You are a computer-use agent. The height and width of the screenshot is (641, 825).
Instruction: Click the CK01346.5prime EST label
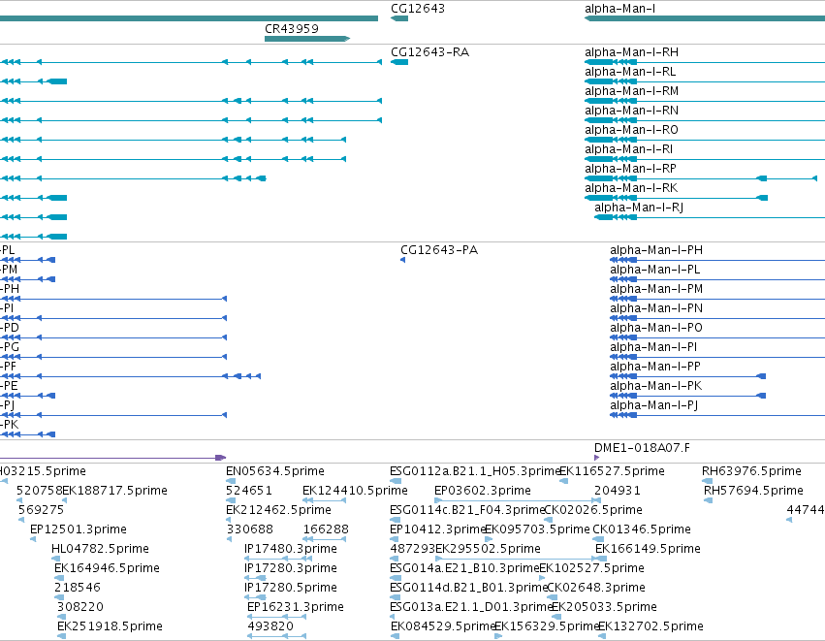tap(642, 529)
